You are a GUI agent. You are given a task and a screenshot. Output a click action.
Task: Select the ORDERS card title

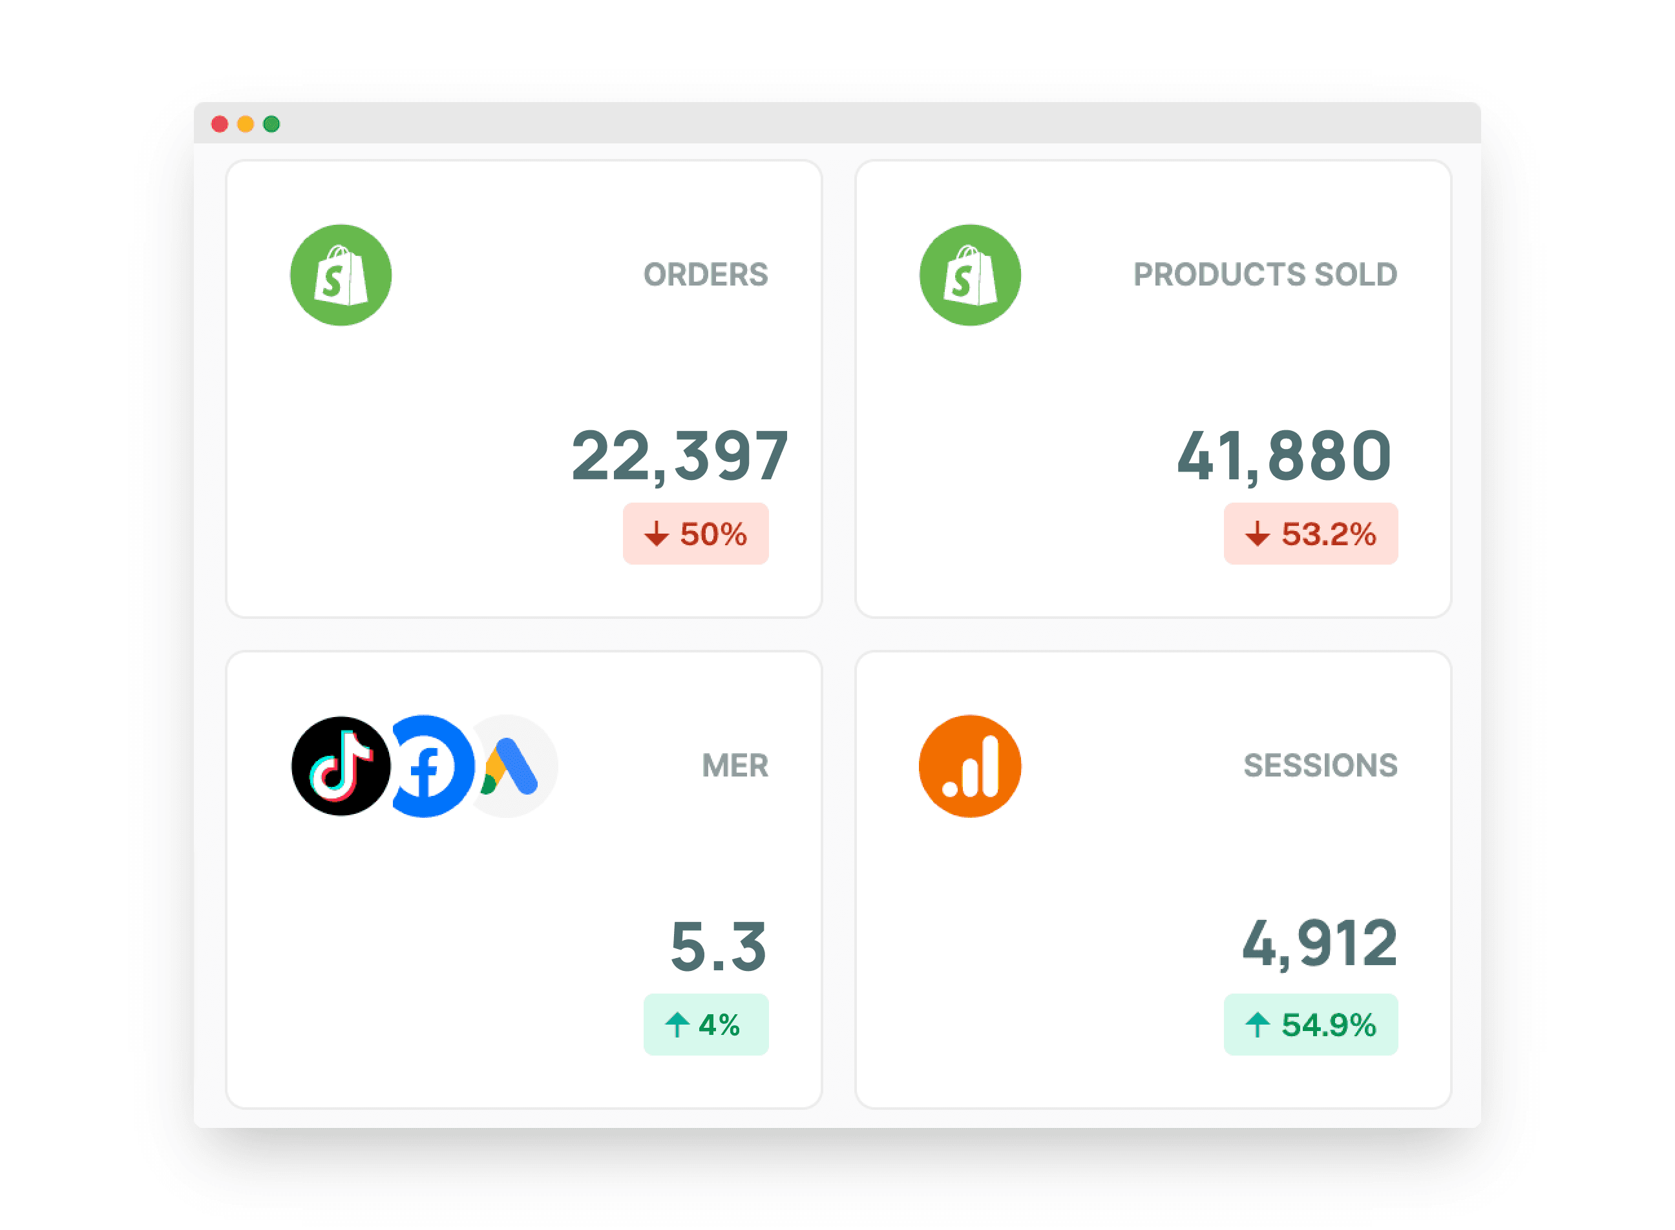[704, 275]
